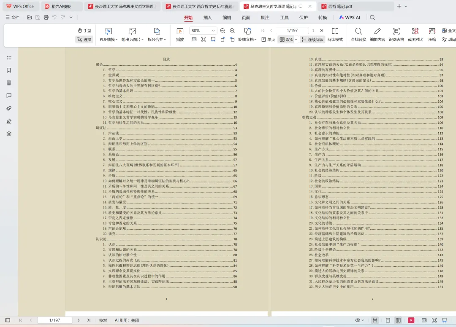Go to next page in status bar
This screenshot has width=456, height=327.
79,320
